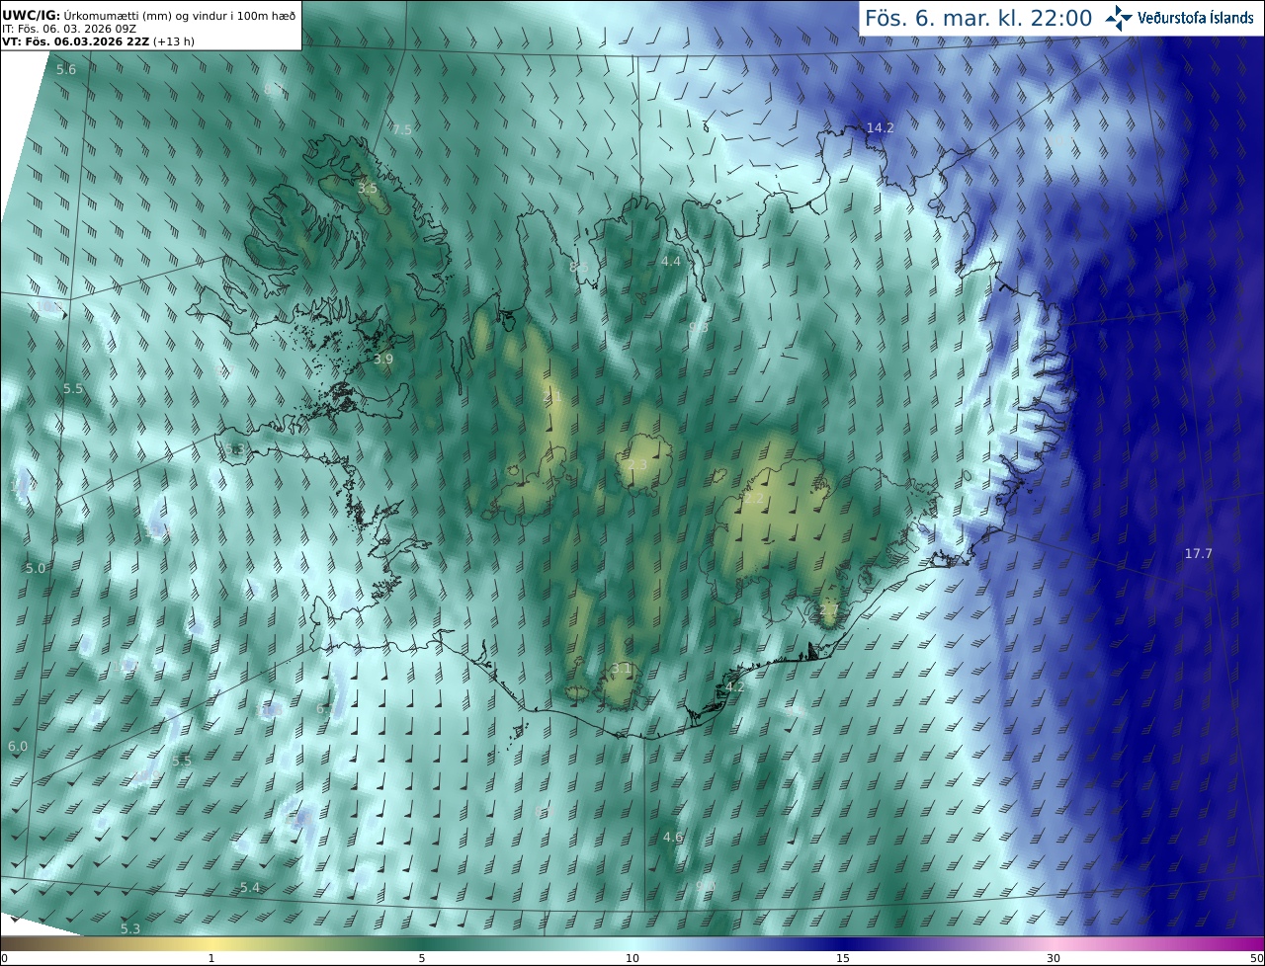The width and height of the screenshot is (1265, 966).
Task: Click the 7.5 value on the map
Action: [401, 129]
